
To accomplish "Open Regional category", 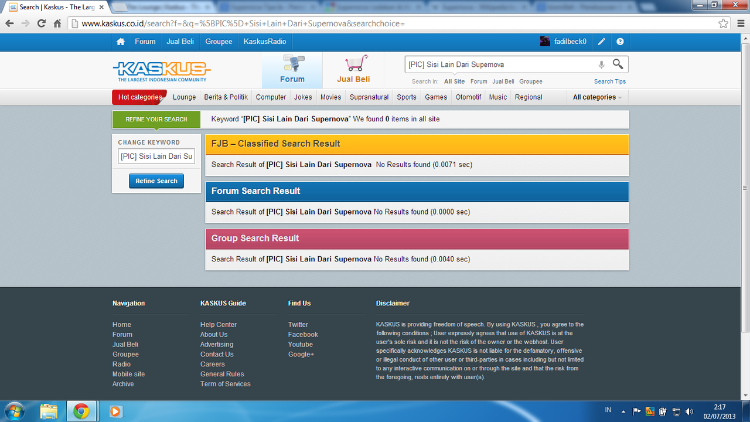I will [529, 97].
